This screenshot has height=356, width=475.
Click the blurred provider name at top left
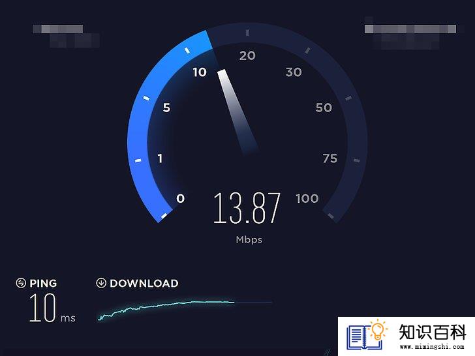[67, 36]
